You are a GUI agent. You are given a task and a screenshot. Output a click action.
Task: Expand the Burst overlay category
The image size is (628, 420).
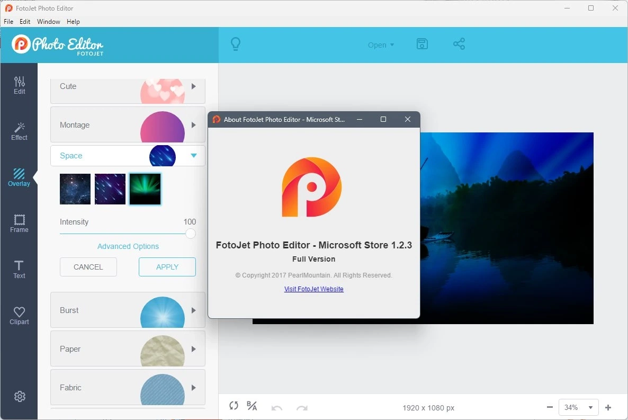(128, 310)
